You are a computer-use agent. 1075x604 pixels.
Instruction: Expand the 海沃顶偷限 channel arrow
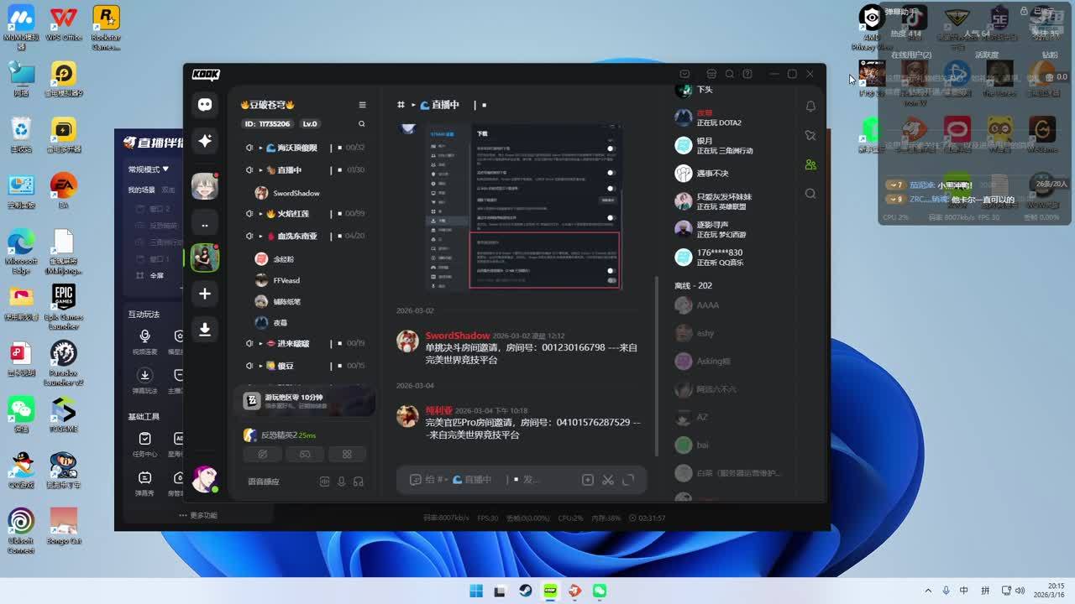tap(260, 148)
